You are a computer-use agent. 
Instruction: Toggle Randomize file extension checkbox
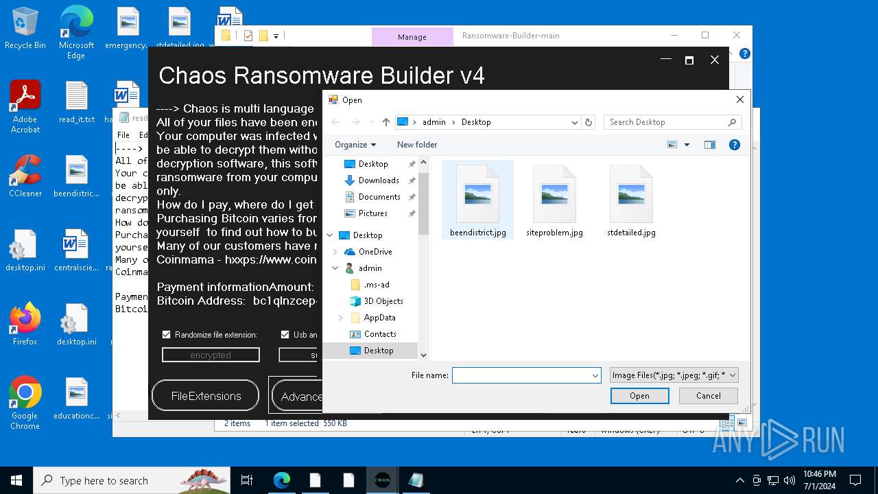pyautogui.click(x=166, y=335)
